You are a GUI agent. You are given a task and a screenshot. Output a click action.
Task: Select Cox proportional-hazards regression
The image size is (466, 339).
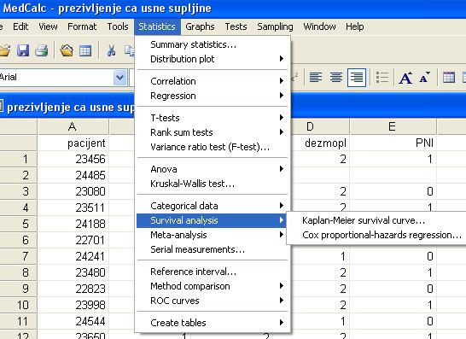(x=377, y=235)
